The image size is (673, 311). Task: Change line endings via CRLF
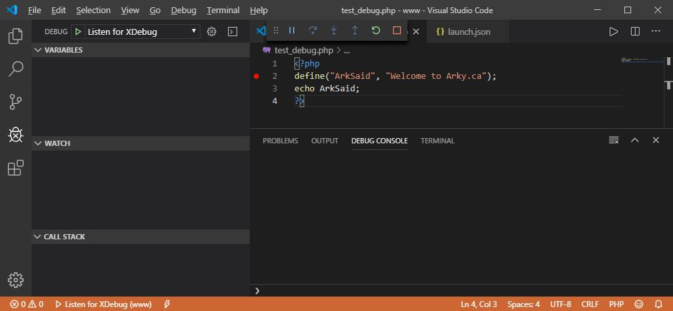pos(590,304)
